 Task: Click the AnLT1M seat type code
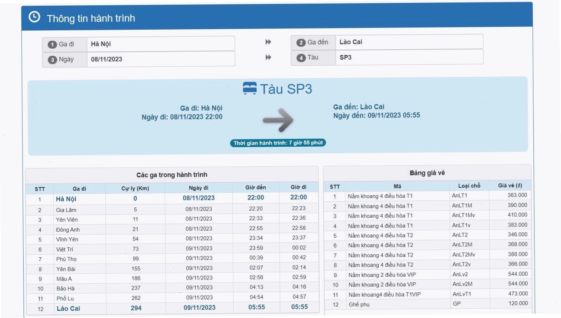[x=462, y=205]
